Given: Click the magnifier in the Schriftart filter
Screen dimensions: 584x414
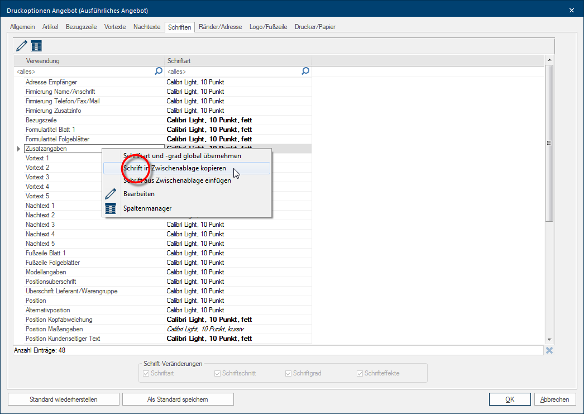Looking at the screenshot, I should pos(305,71).
